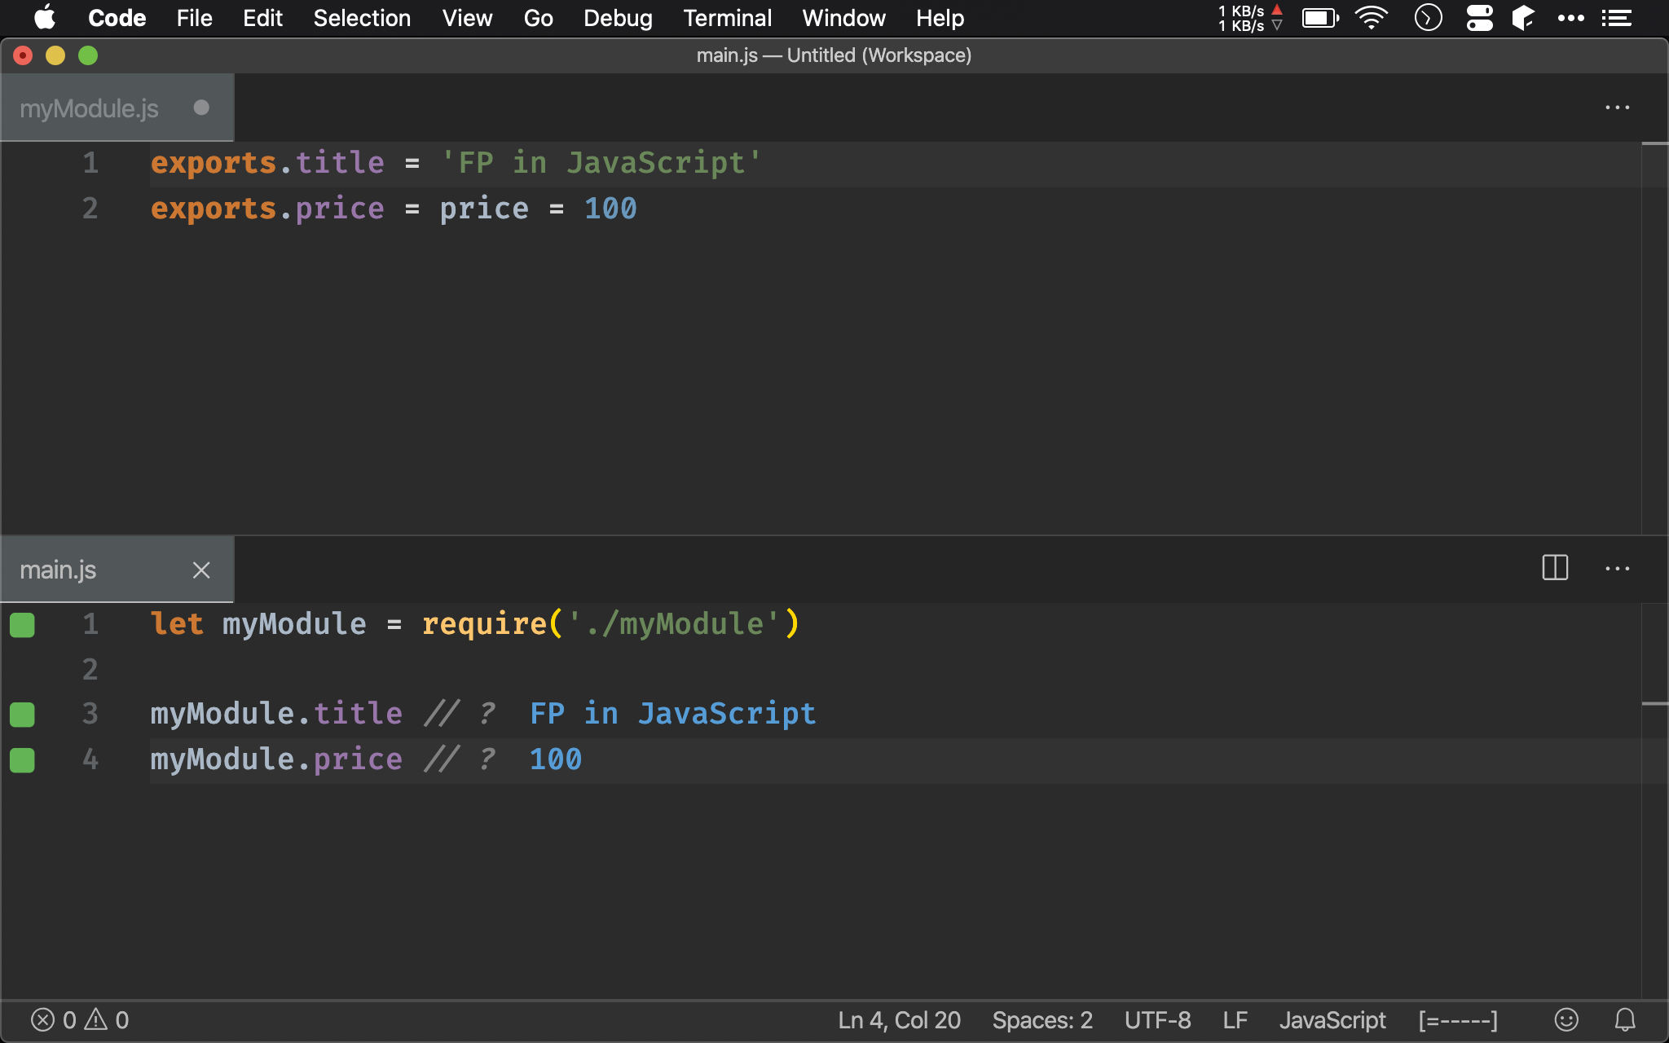Close the main.js tab with the X
Viewport: 1669px width, 1043px height.
pyautogui.click(x=201, y=570)
